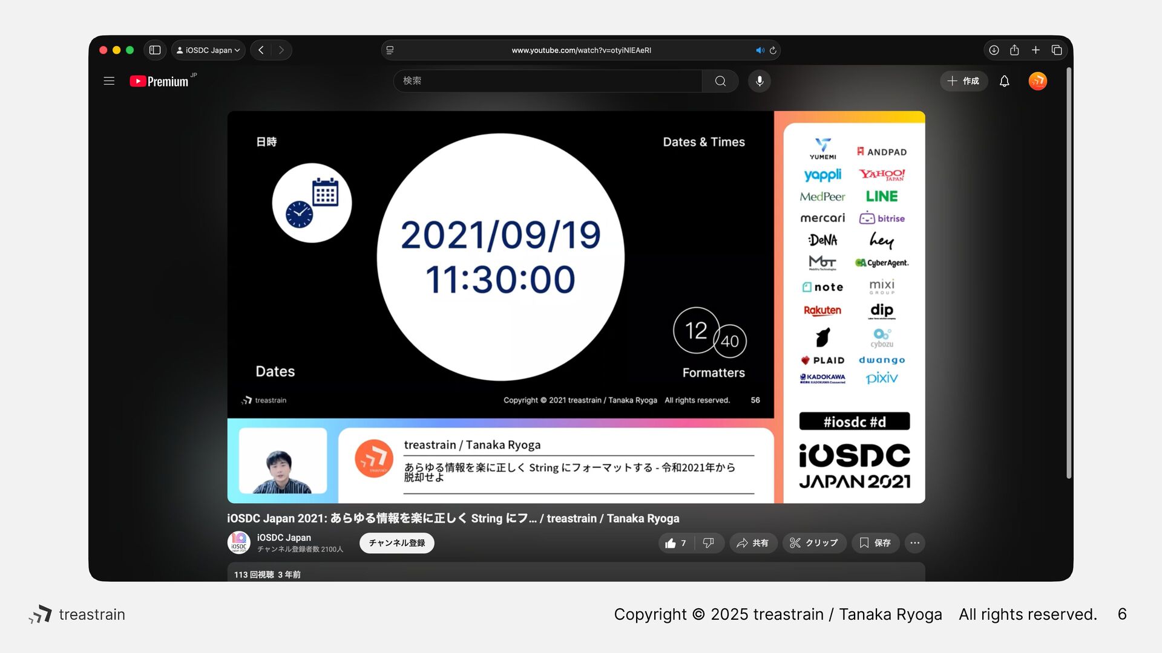Click チャンネル登録者数 2100人 subscriber count

coord(300,550)
